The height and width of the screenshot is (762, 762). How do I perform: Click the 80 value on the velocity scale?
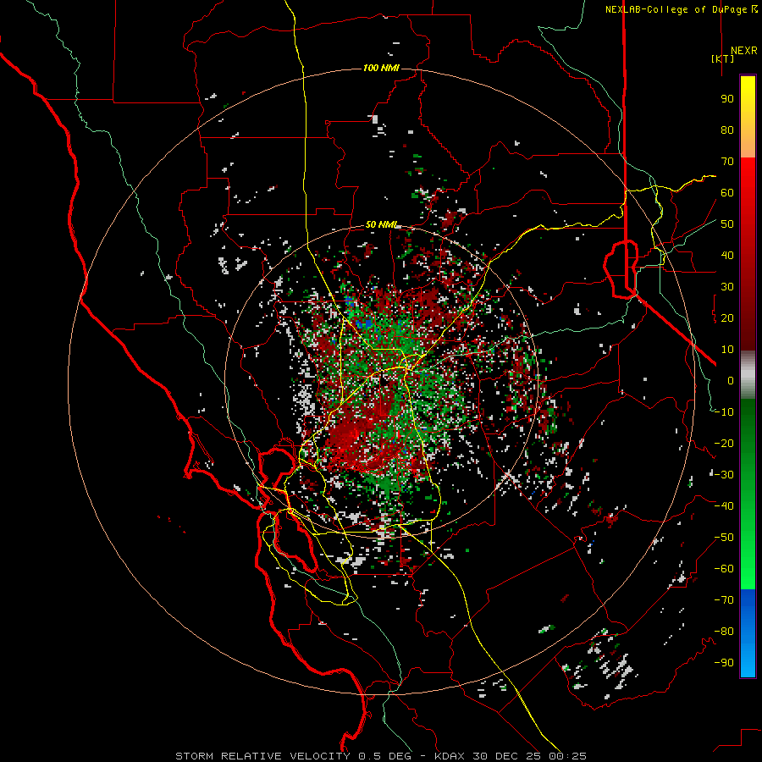tap(727, 130)
